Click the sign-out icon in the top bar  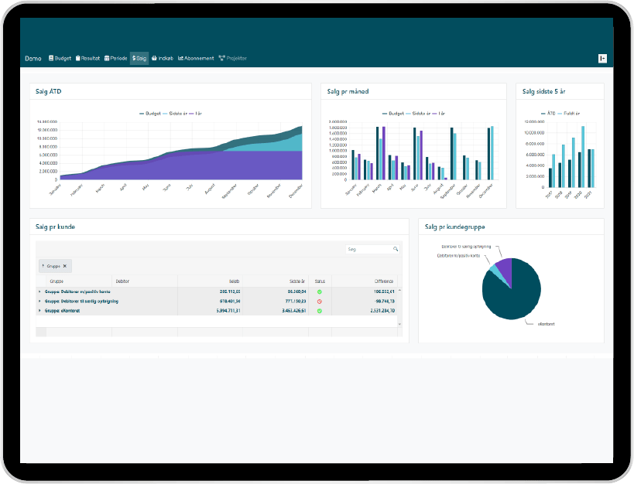[602, 59]
